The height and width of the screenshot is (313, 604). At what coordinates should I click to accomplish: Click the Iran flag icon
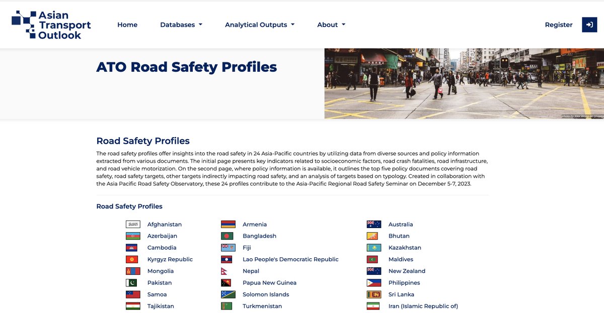point(374,306)
